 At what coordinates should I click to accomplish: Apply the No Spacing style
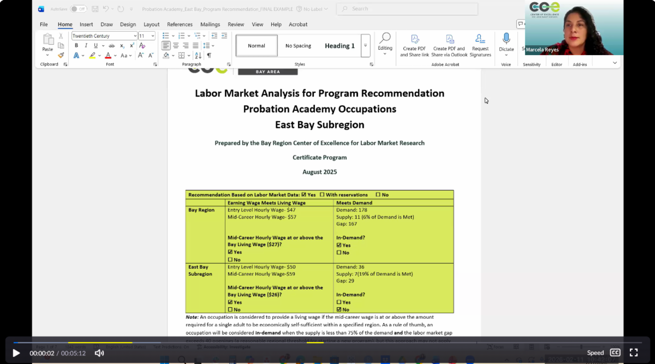click(x=298, y=46)
